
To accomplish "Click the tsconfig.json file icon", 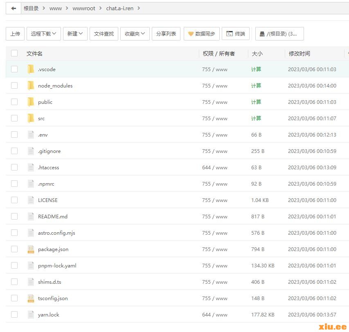I will (31, 298).
